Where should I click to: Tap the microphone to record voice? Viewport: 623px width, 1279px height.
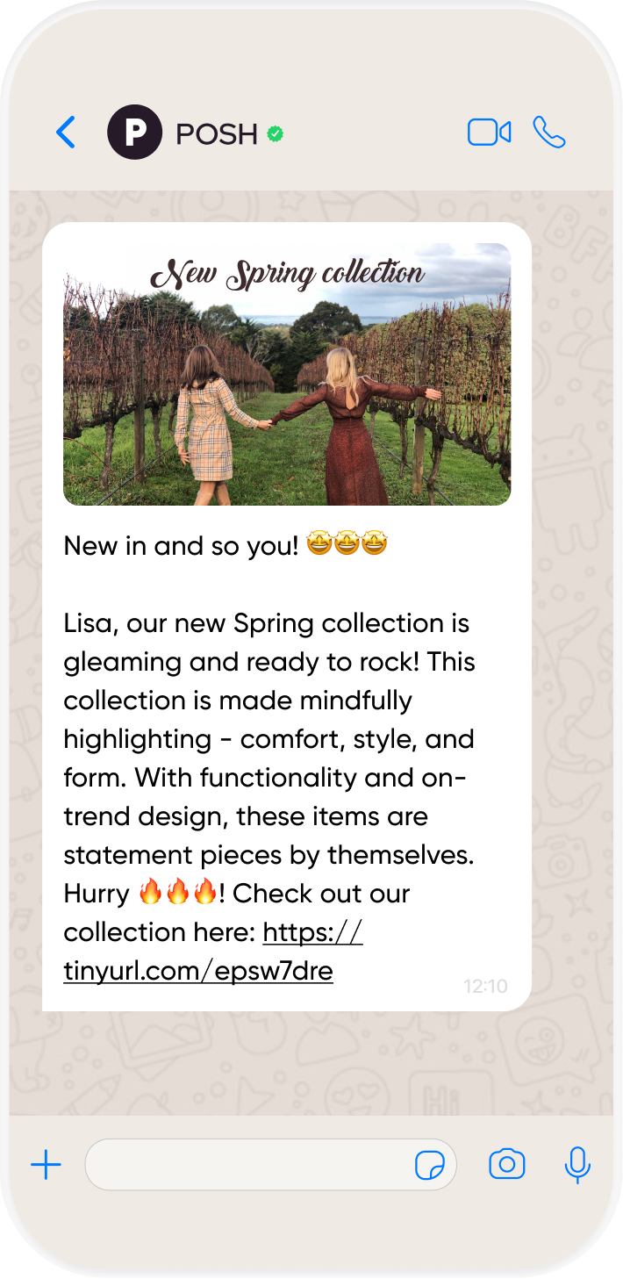(576, 1165)
